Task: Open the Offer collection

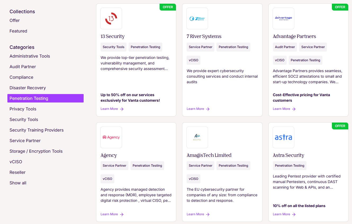Action: (14, 20)
